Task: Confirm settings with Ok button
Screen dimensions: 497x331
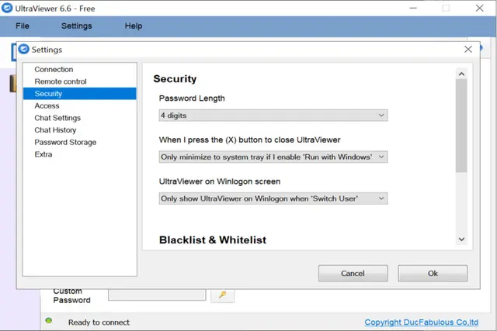Action: 433,274
